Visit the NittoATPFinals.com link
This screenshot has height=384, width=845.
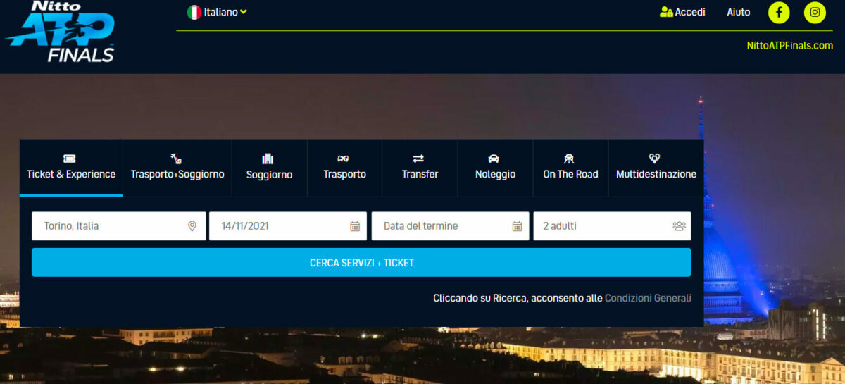pos(789,45)
